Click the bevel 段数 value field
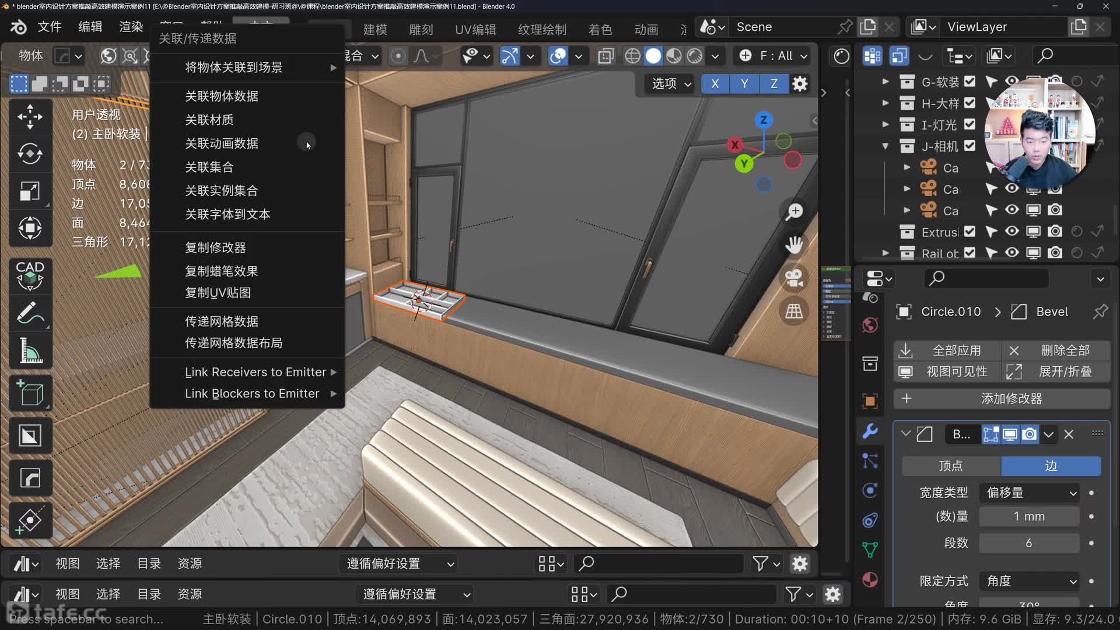Viewport: 1120px width, 630px height. tap(1028, 543)
